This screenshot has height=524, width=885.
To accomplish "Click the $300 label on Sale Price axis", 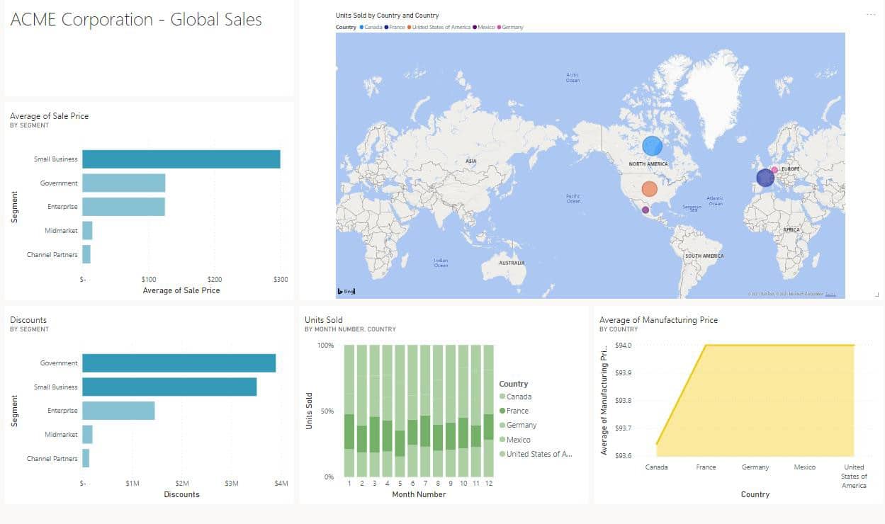I will coord(281,280).
